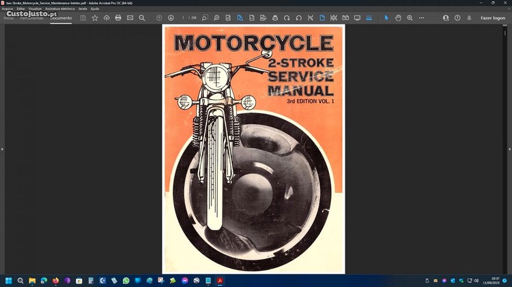Open the Visualizar menu
This screenshot has width=512, height=287.
(x=35, y=8)
